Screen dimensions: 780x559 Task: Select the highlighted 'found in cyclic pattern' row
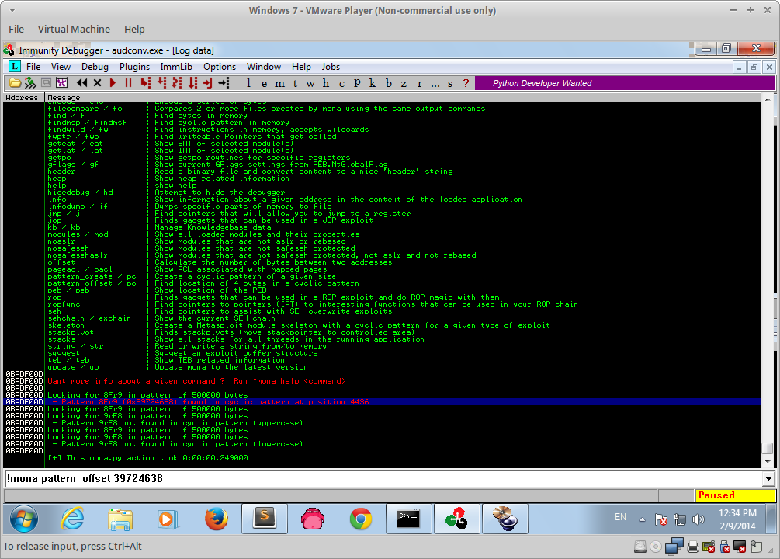tap(382, 401)
